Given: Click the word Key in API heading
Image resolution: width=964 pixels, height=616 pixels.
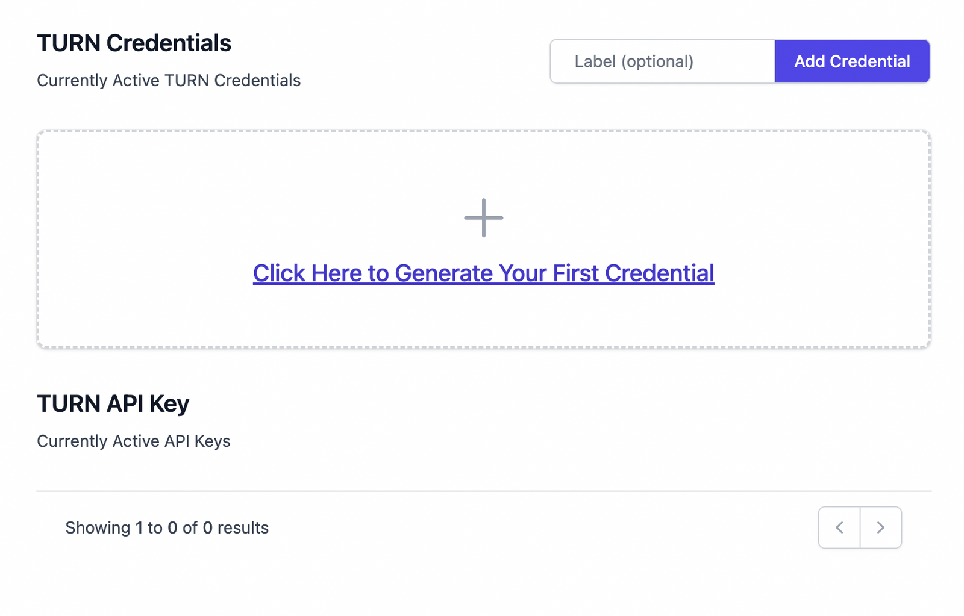Looking at the screenshot, I should click(x=169, y=404).
